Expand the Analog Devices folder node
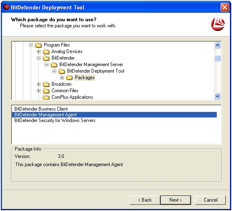 pos(38,51)
